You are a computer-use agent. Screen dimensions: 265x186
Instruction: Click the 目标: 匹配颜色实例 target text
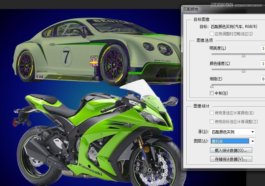coord(228,27)
